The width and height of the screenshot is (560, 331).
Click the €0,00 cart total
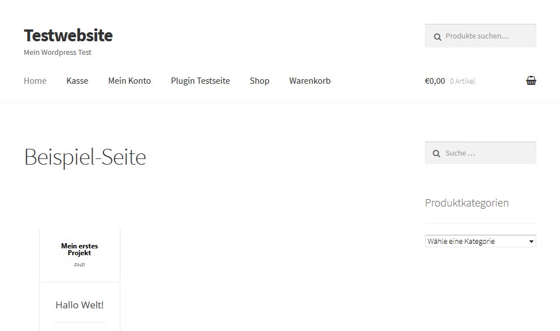pyautogui.click(x=435, y=81)
